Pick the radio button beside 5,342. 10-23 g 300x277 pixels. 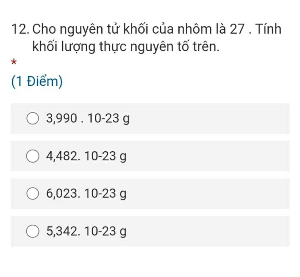tap(33, 231)
